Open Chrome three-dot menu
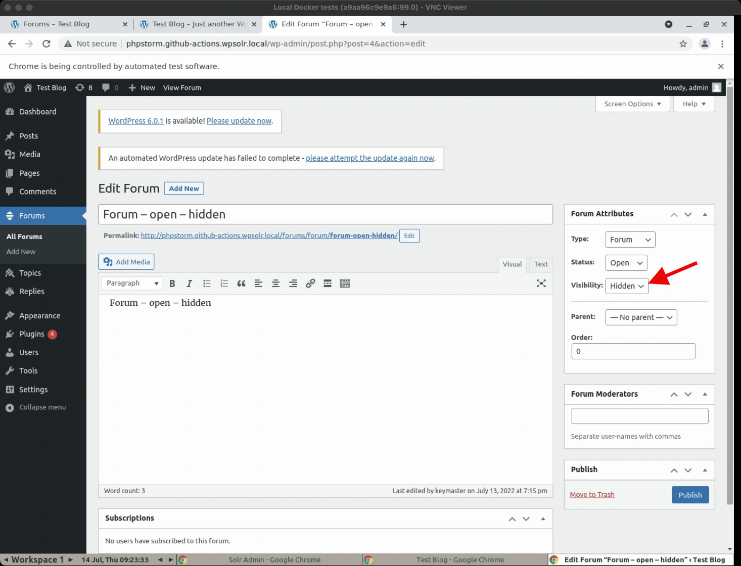741x566 pixels. point(722,44)
